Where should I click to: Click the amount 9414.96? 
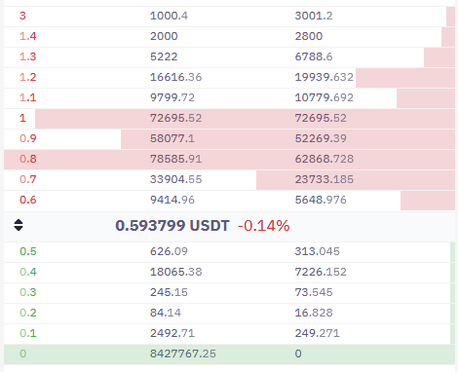tap(172, 200)
